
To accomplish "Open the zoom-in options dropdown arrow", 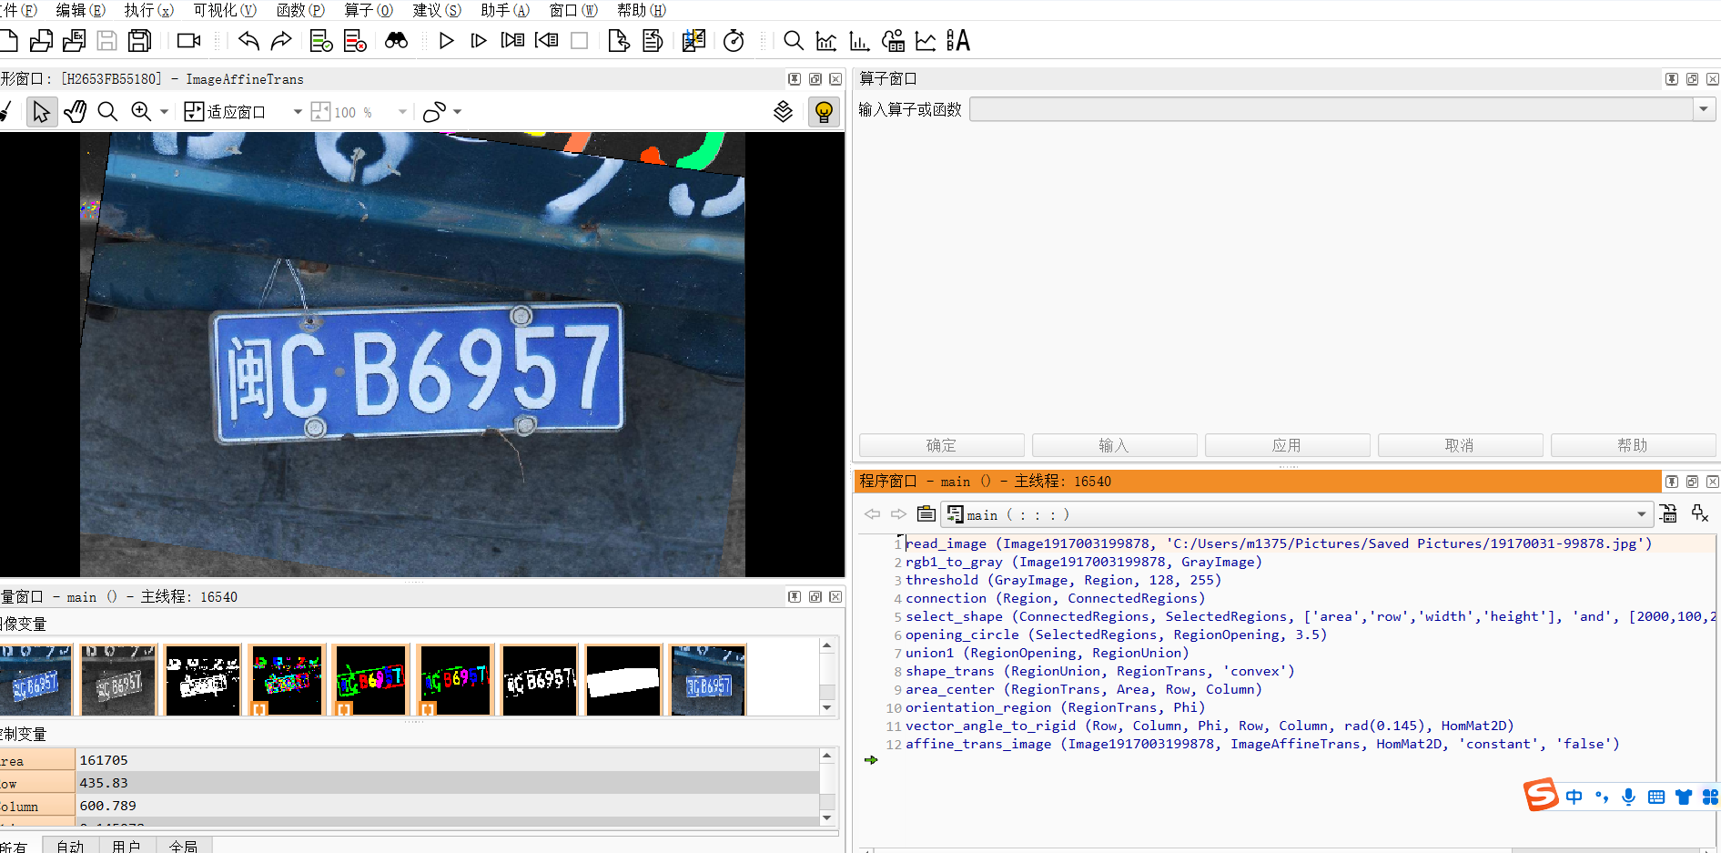I will pyautogui.click(x=164, y=112).
